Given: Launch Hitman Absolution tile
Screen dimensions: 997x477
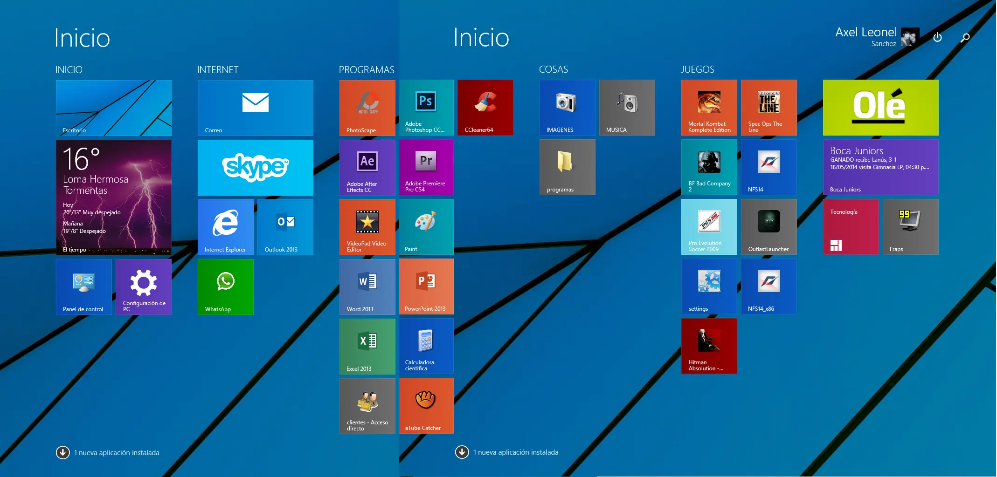Looking at the screenshot, I should (x=709, y=346).
